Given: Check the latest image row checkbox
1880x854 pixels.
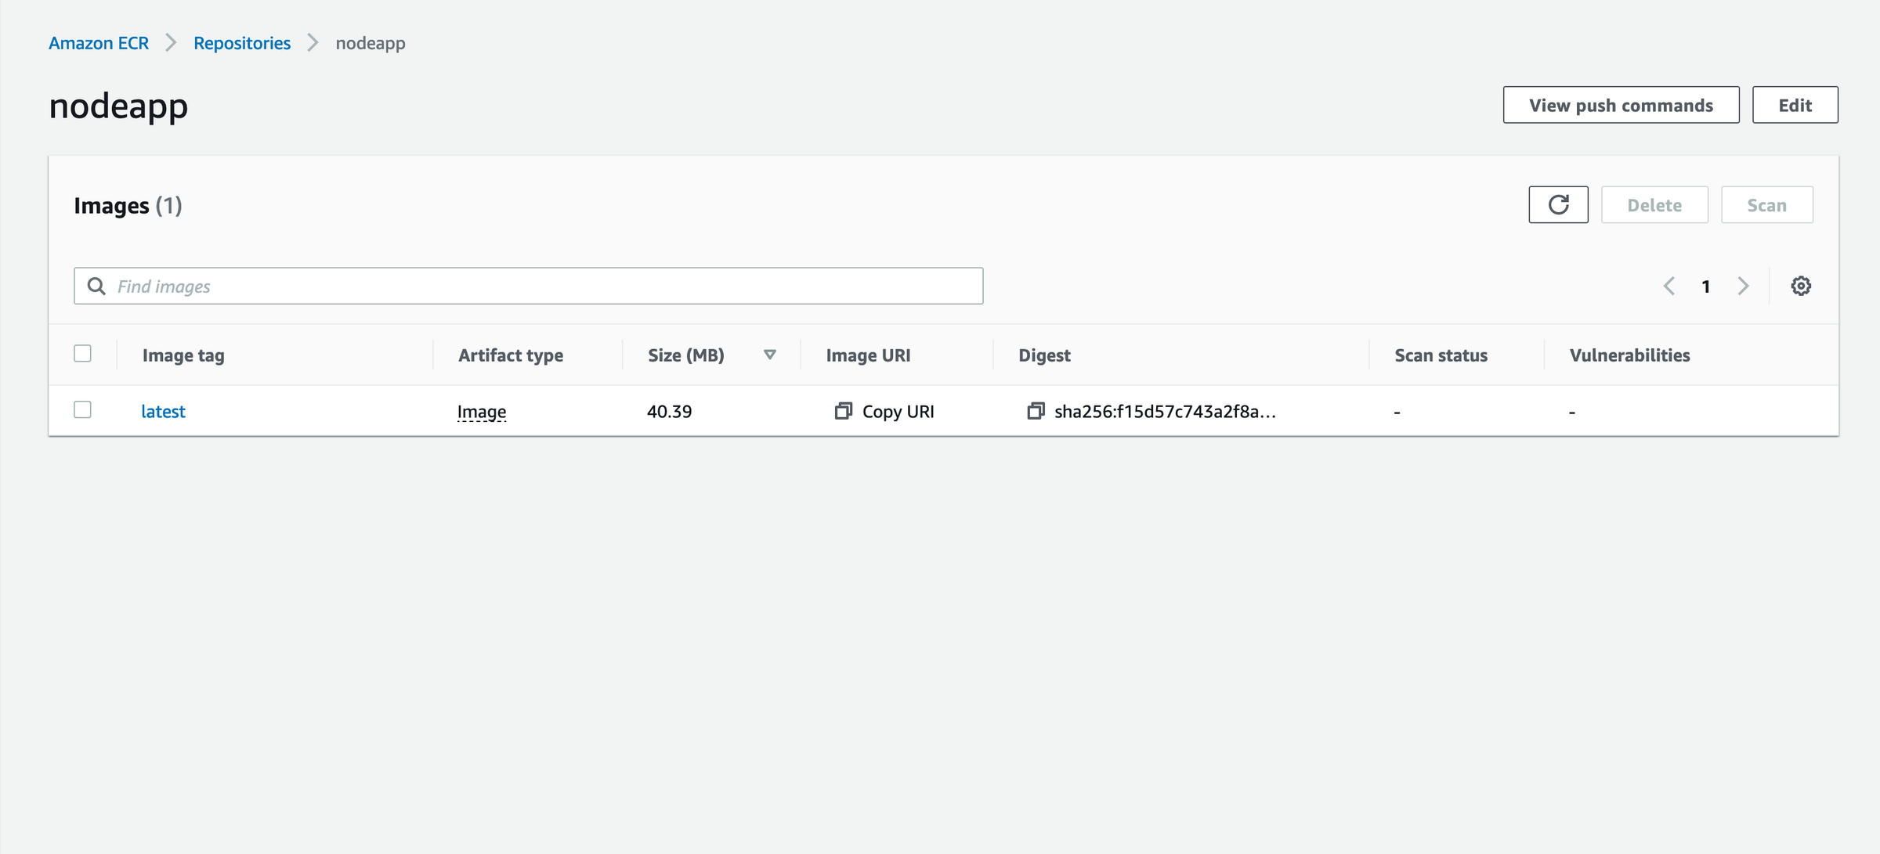Looking at the screenshot, I should coord(82,409).
